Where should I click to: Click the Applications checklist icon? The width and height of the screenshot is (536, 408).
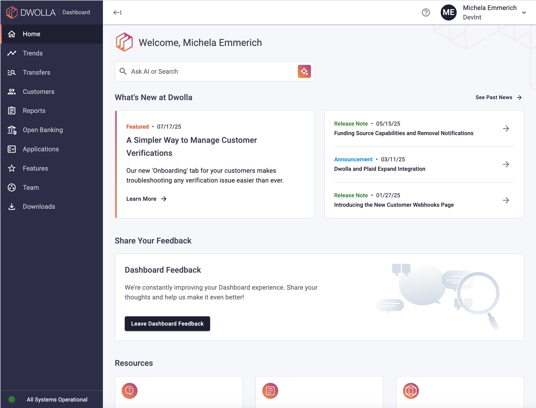click(x=11, y=149)
